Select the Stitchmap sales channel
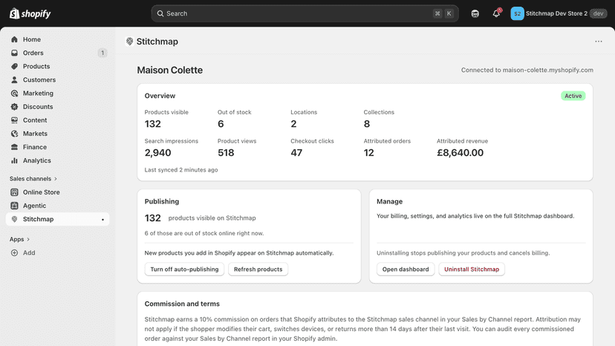This screenshot has width=615, height=346. [58, 219]
